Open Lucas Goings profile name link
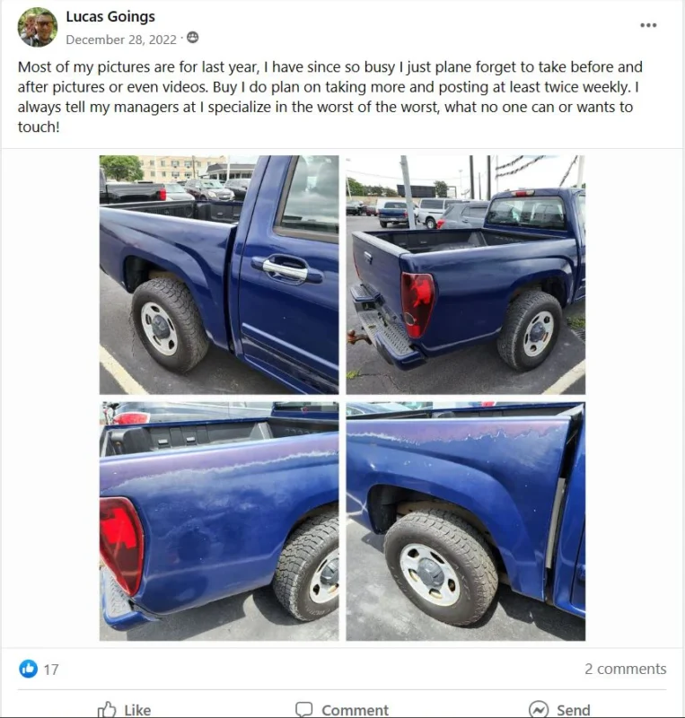685x718 pixels. (x=110, y=16)
